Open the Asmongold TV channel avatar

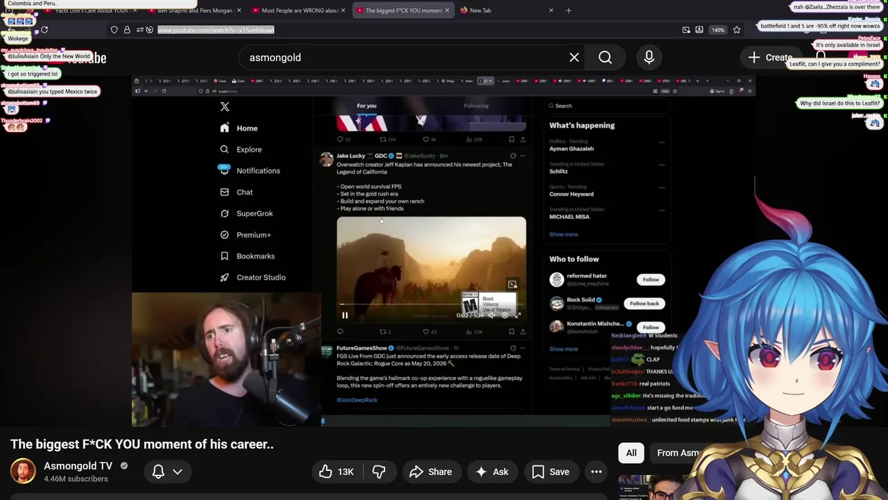[23, 472]
